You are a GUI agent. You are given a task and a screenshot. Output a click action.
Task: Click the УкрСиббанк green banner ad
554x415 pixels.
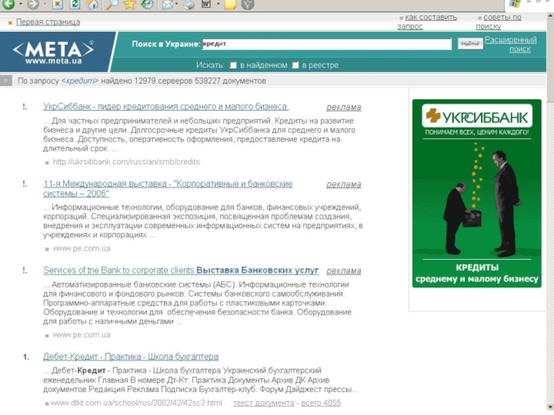tap(476, 194)
